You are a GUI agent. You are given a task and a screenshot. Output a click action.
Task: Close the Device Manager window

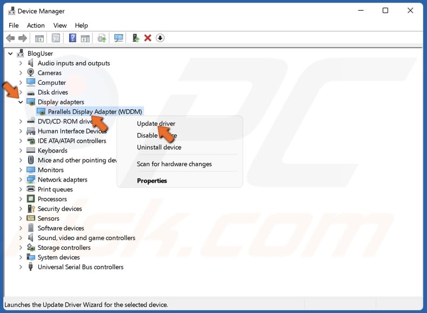[410, 11]
